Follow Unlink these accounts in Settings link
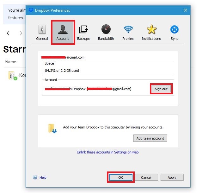Image resolution: width=208 pixels, height=193 pixels. [x=107, y=152]
